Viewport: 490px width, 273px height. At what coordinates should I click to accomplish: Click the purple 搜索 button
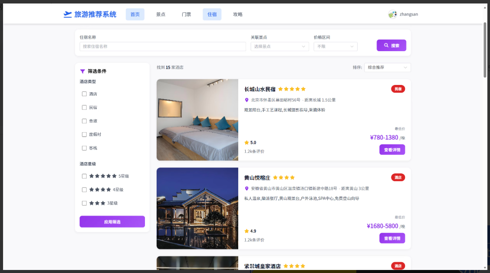coord(391,45)
